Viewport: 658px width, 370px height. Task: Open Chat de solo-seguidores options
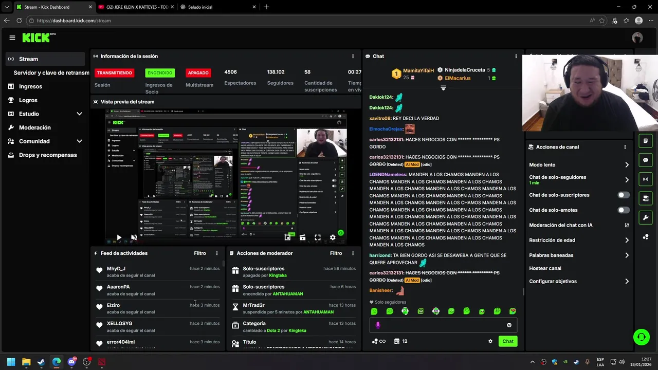[579, 180]
